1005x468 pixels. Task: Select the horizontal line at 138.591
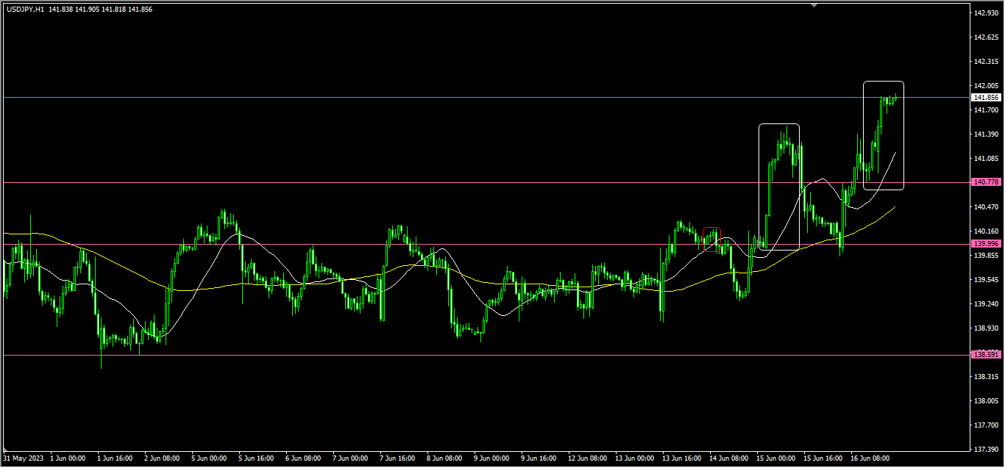click(x=441, y=355)
